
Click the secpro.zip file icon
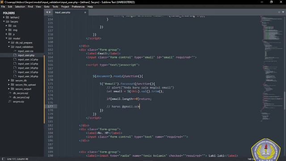pos(10,102)
